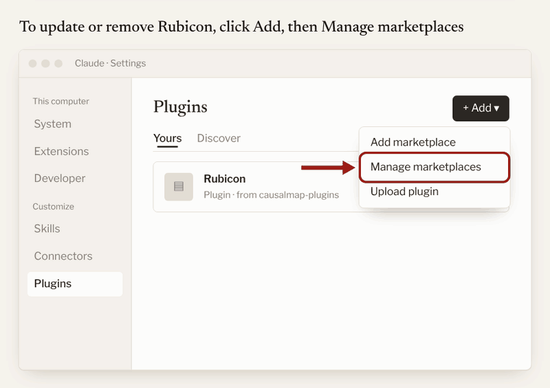Select Manage marketplaces menu entry
Image resolution: width=550 pixels, height=388 pixels.
click(434, 167)
